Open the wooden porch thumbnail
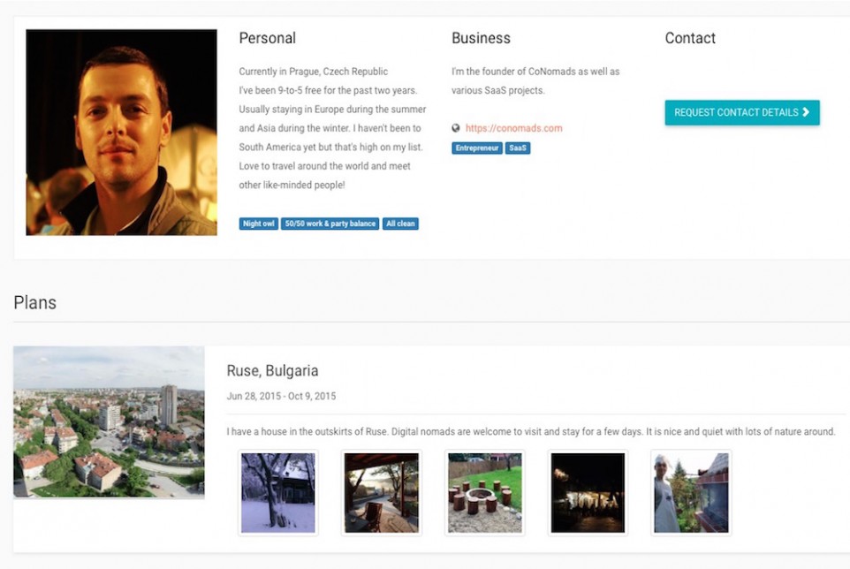The height and width of the screenshot is (569, 850). click(382, 492)
